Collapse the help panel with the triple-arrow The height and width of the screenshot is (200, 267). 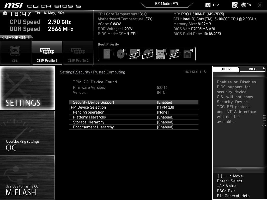point(264,126)
